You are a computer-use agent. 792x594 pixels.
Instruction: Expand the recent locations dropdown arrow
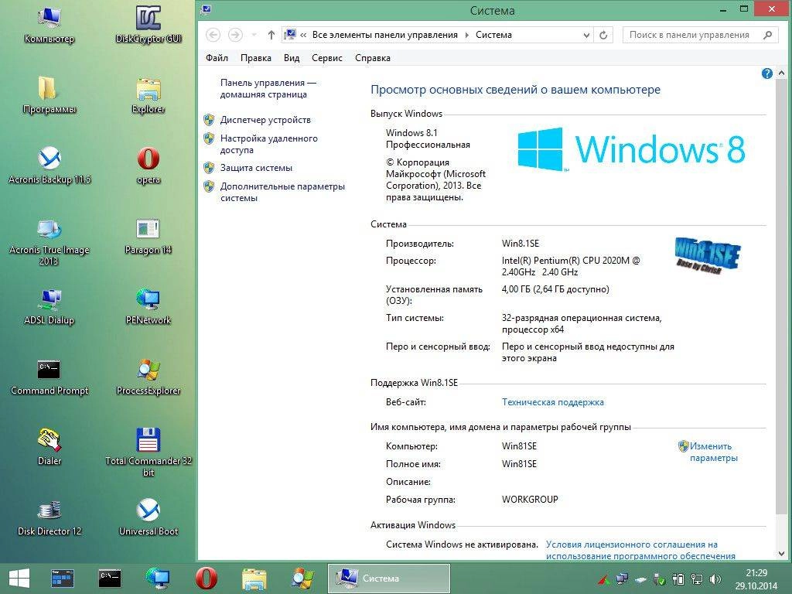coord(254,35)
